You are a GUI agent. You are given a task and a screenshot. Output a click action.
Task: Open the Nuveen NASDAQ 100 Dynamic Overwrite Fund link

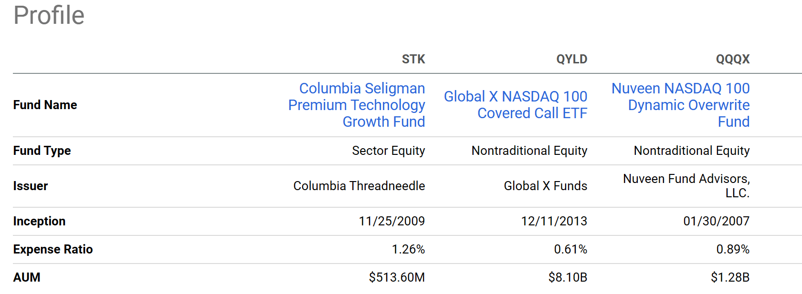click(x=681, y=105)
